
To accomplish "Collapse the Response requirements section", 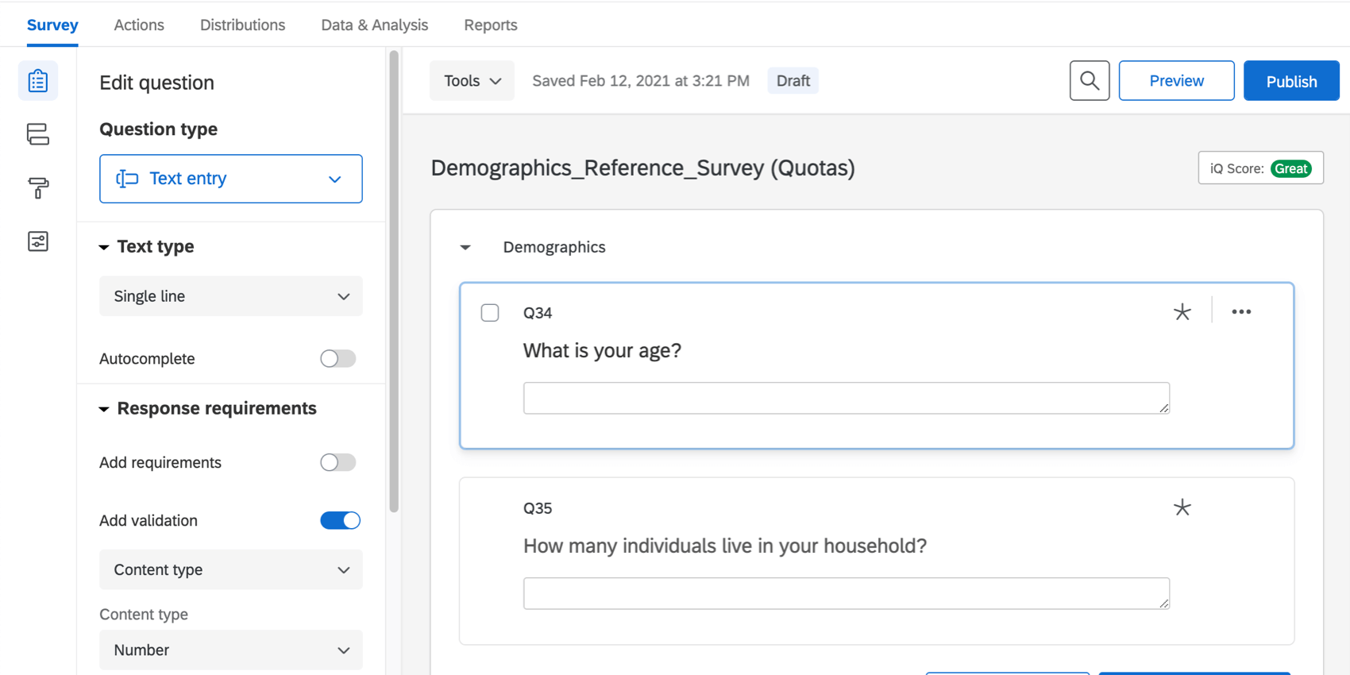I will [x=104, y=409].
